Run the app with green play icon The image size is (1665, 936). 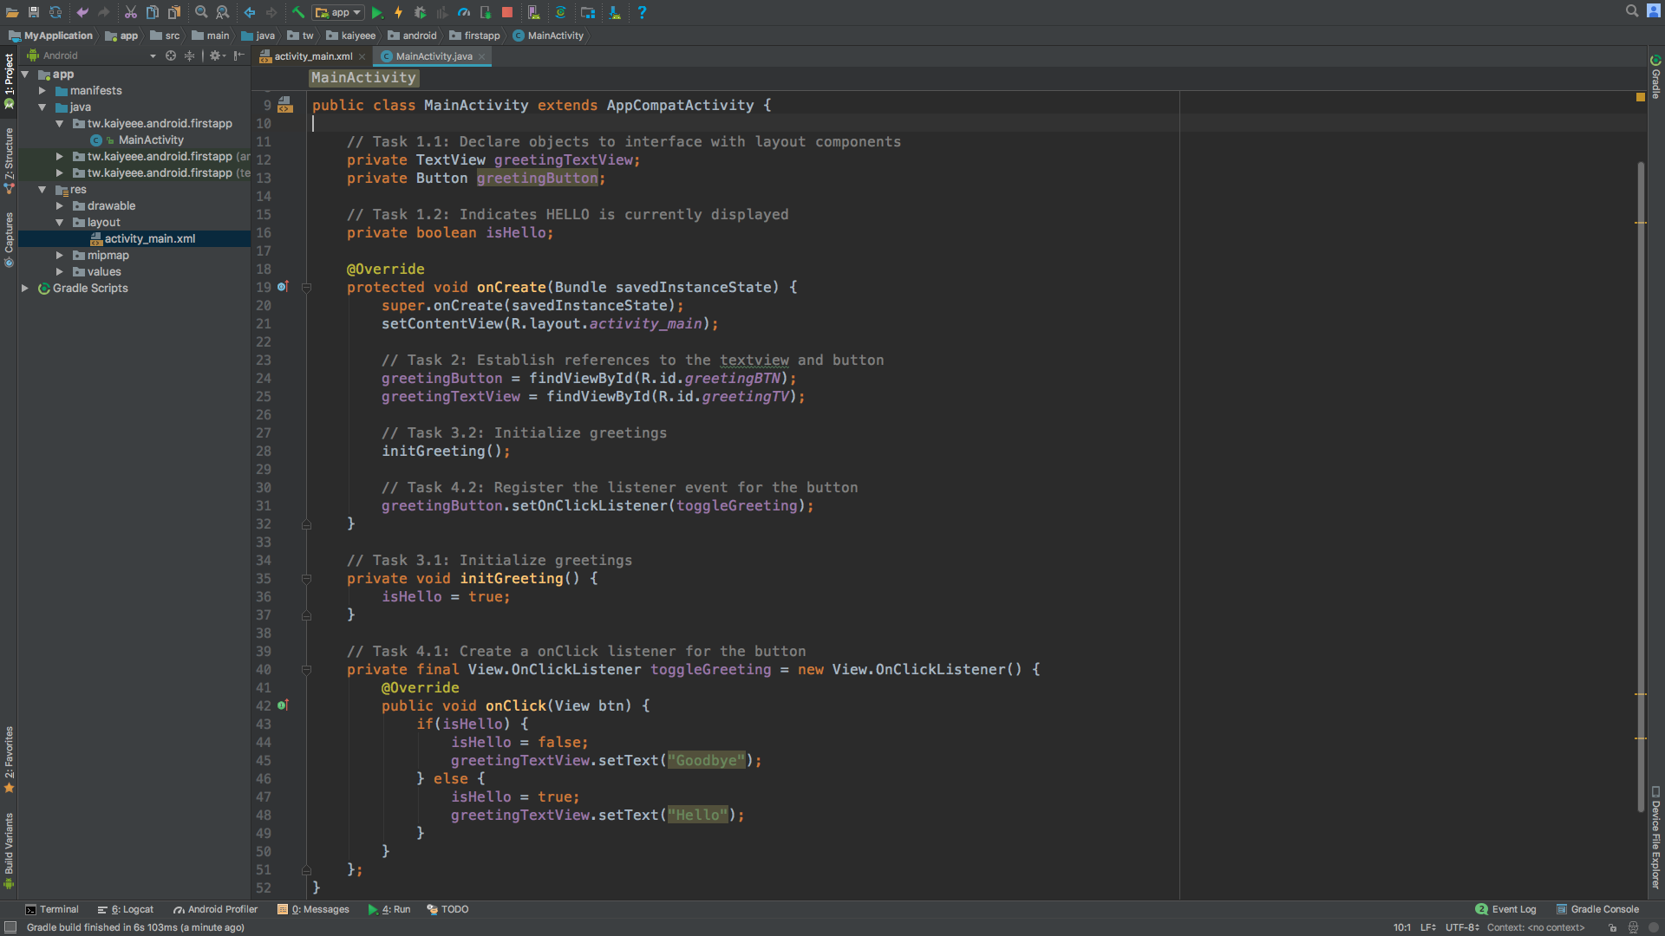(x=377, y=12)
